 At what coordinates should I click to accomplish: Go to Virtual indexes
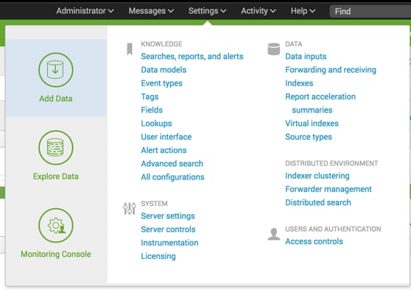(312, 124)
